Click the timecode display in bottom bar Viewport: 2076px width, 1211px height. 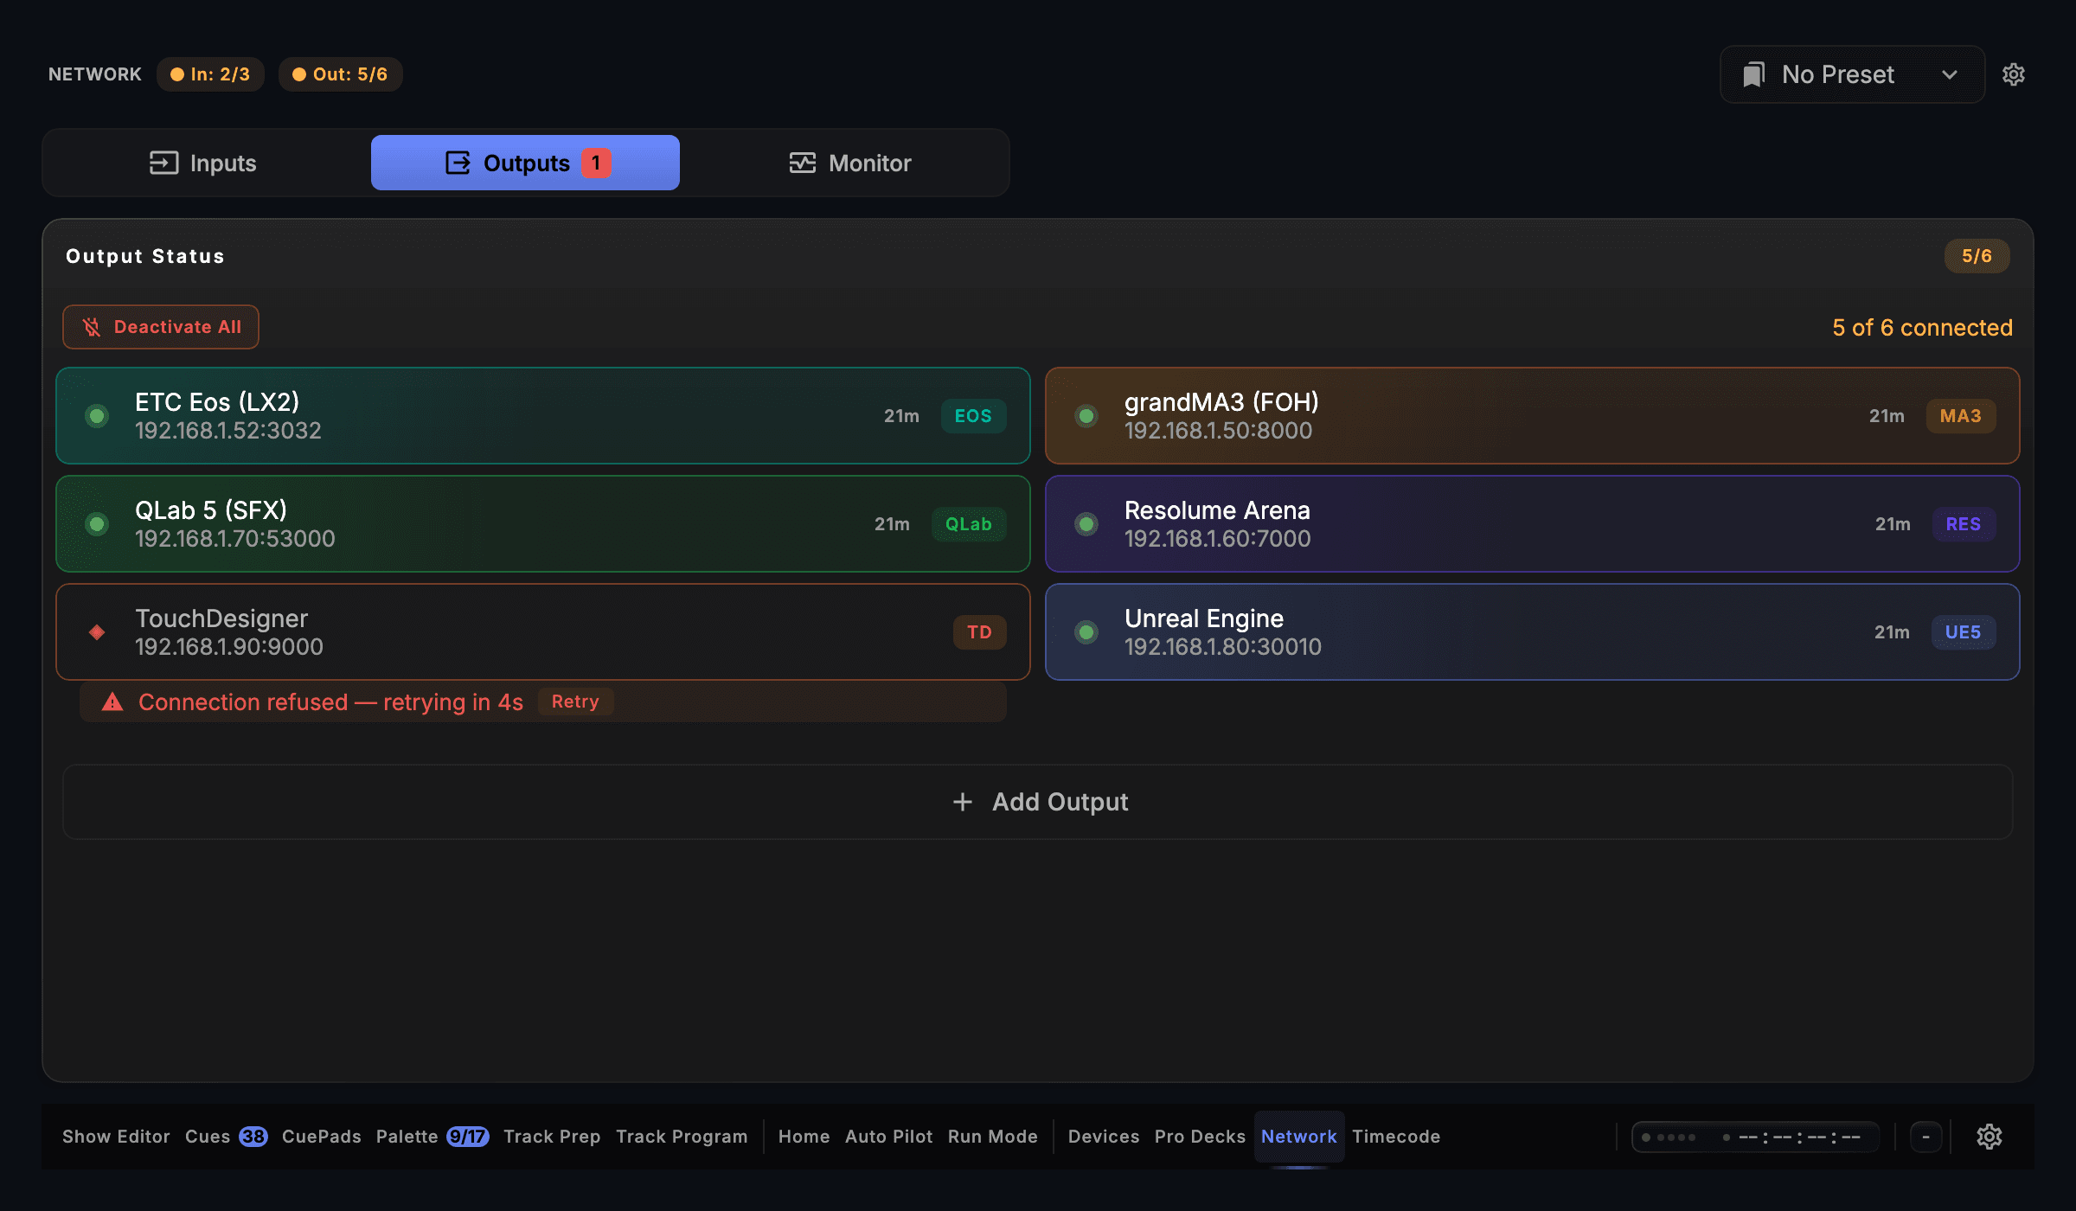point(1755,1137)
